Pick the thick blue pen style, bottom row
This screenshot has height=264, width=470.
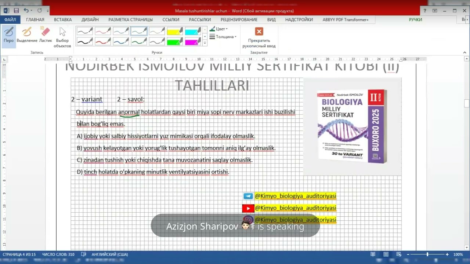point(121,41)
